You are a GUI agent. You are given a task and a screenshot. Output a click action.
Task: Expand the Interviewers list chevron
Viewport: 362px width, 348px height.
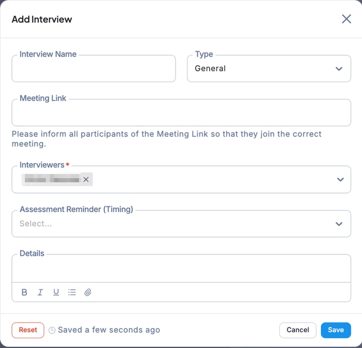pos(339,179)
